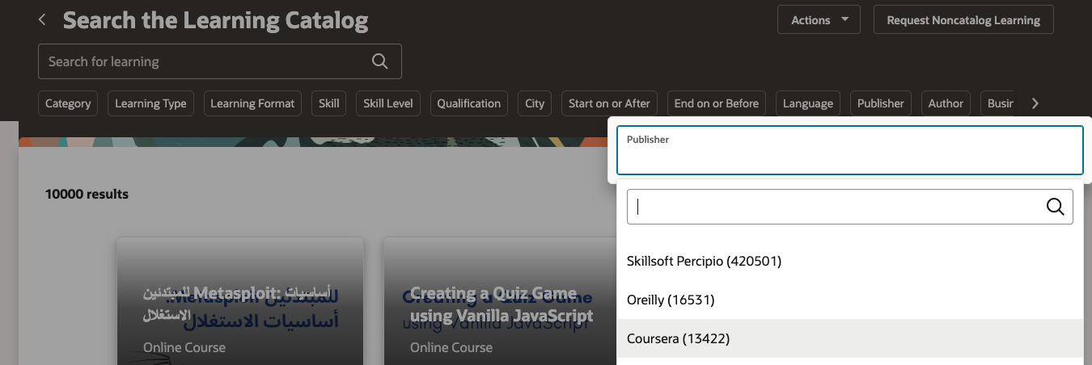Open the Language filter chip
1092x365 pixels.
[x=808, y=103]
